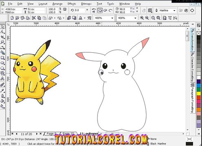Click the rotation angle input field

pos(80,10)
